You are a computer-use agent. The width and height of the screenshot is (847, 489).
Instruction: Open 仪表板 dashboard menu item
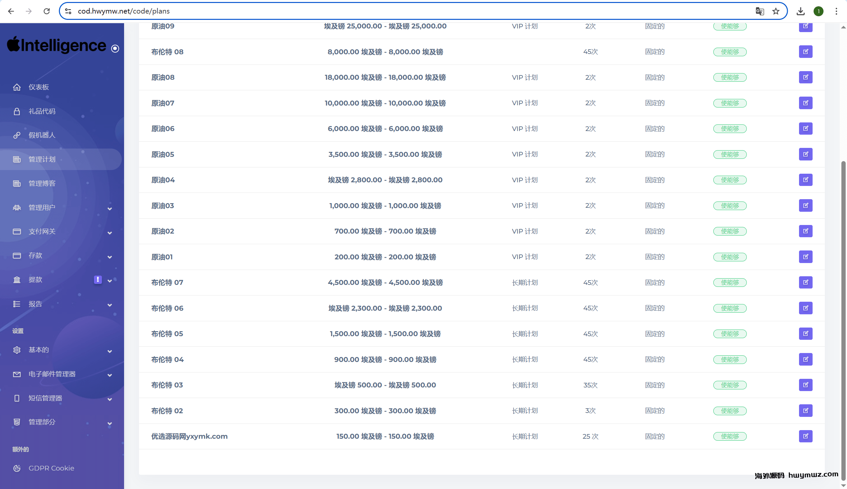point(39,87)
